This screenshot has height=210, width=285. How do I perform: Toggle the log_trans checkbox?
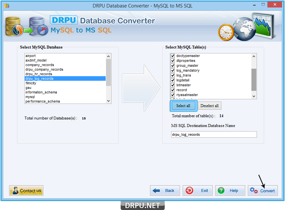pyautogui.click(x=173, y=75)
